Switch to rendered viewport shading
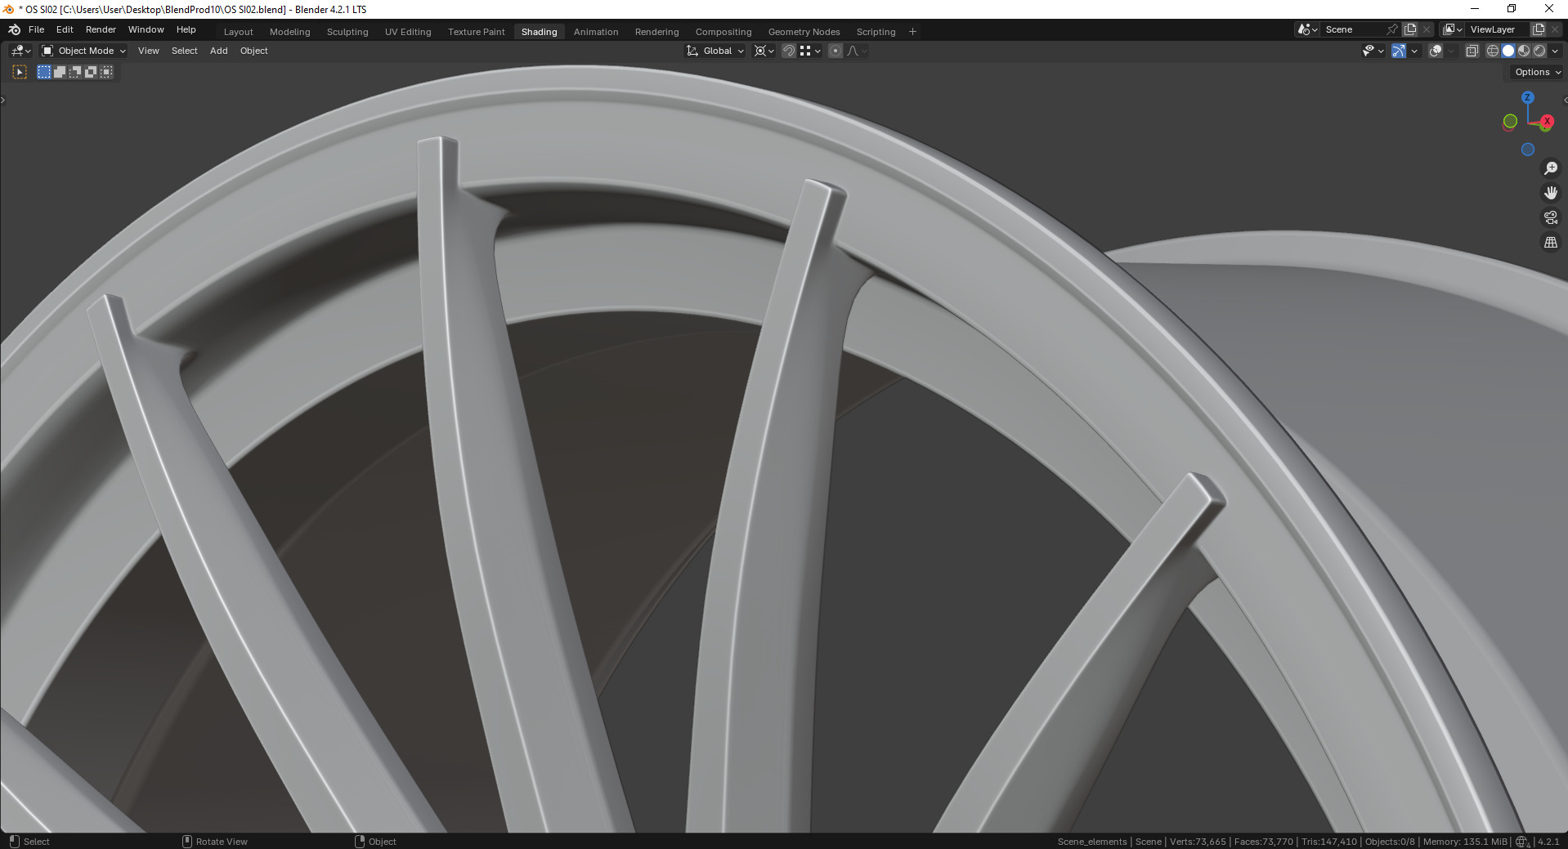 pyautogui.click(x=1539, y=51)
